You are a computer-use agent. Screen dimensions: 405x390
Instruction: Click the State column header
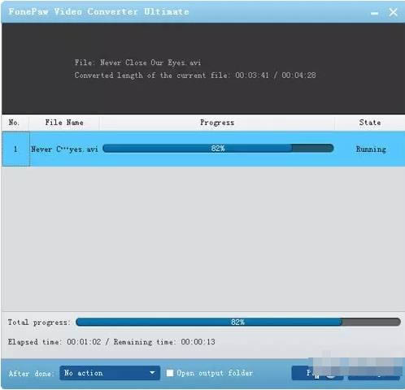tap(370, 123)
